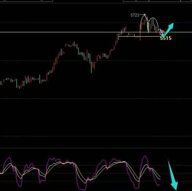Click the short horizontal line above 5515
The image size is (192, 191).
139,36
